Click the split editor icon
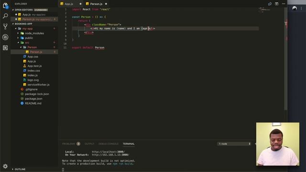 276,4
